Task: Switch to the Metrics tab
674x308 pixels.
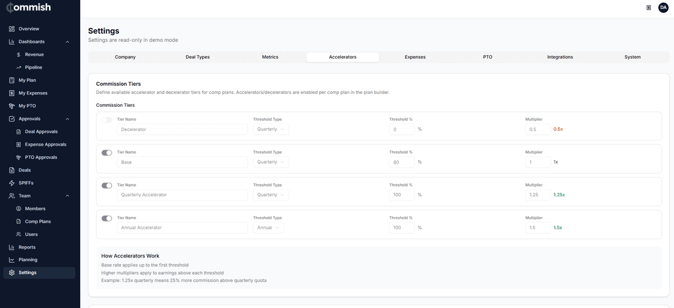Action: [270, 57]
